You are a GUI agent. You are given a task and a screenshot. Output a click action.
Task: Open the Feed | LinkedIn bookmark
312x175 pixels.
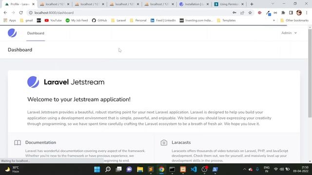pos(163,20)
